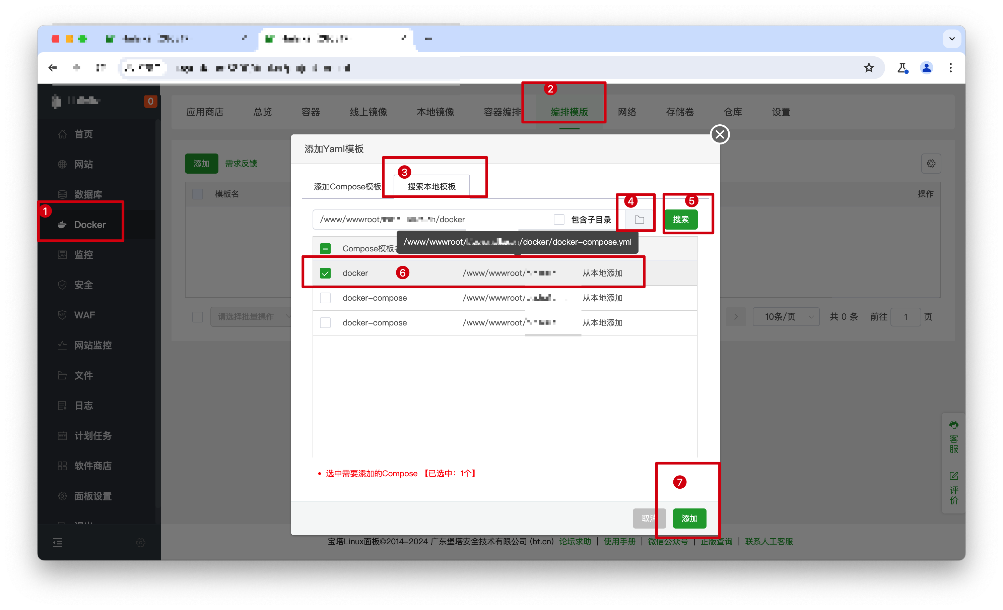This screenshot has height=610, width=1003.
Task: Click the 前往 page number input
Action: click(x=905, y=316)
